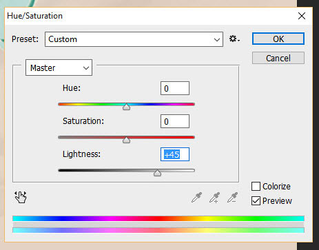Click the Lightness field showing +45
The height and width of the screenshot is (250, 319).
(x=175, y=154)
